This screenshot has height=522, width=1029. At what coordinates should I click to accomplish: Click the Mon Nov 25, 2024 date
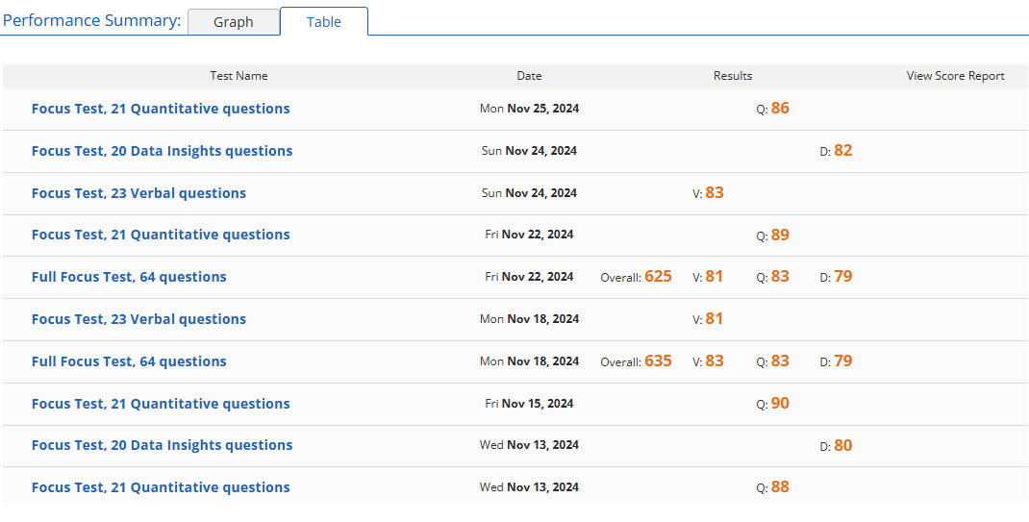click(x=529, y=109)
